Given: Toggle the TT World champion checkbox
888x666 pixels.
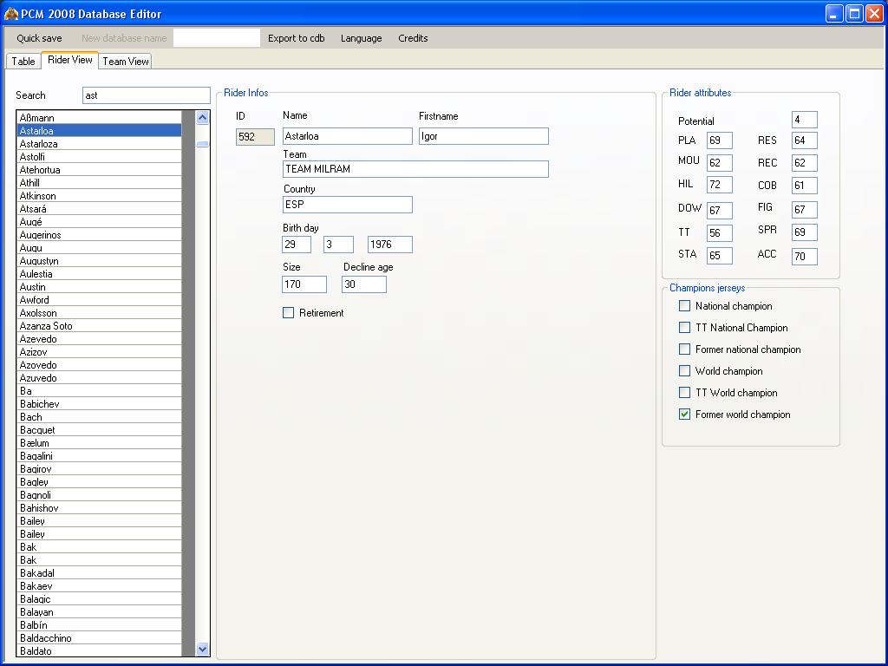Looking at the screenshot, I should tap(685, 393).
